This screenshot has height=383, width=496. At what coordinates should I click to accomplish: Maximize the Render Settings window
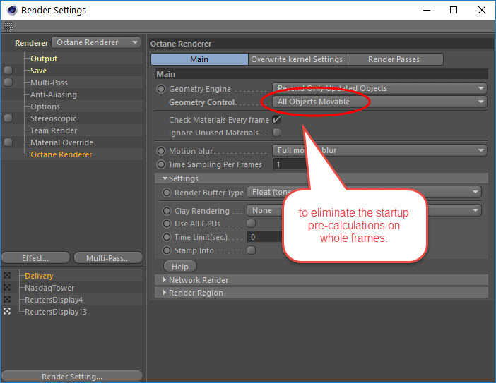point(454,10)
